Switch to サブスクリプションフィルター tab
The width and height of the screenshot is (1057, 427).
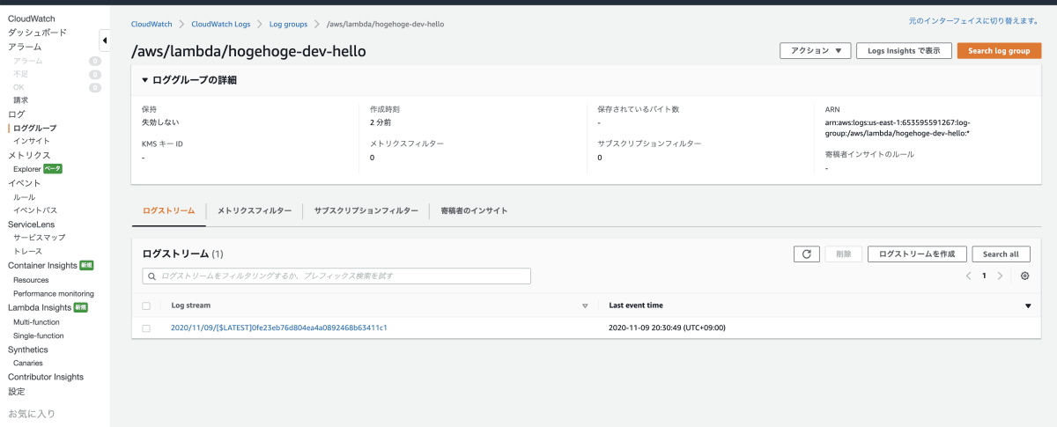(x=366, y=211)
